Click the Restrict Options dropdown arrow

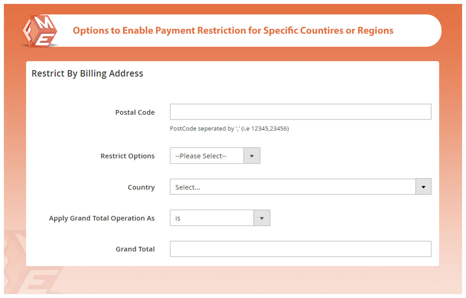[x=251, y=156]
